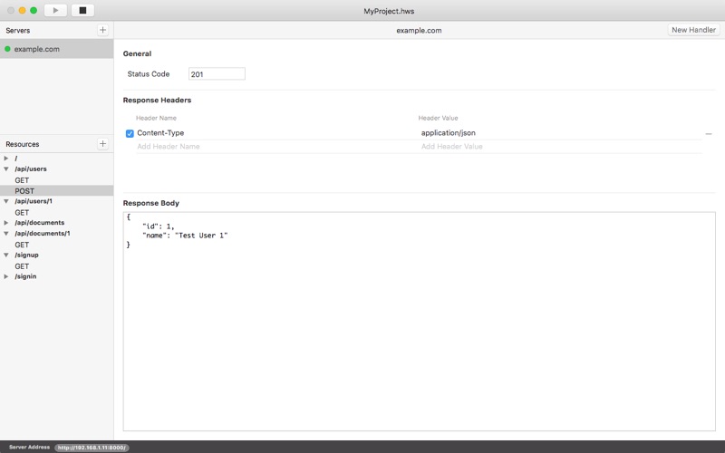This screenshot has width=725, height=453.
Task: Start the server with the play button
Action: click(x=55, y=10)
